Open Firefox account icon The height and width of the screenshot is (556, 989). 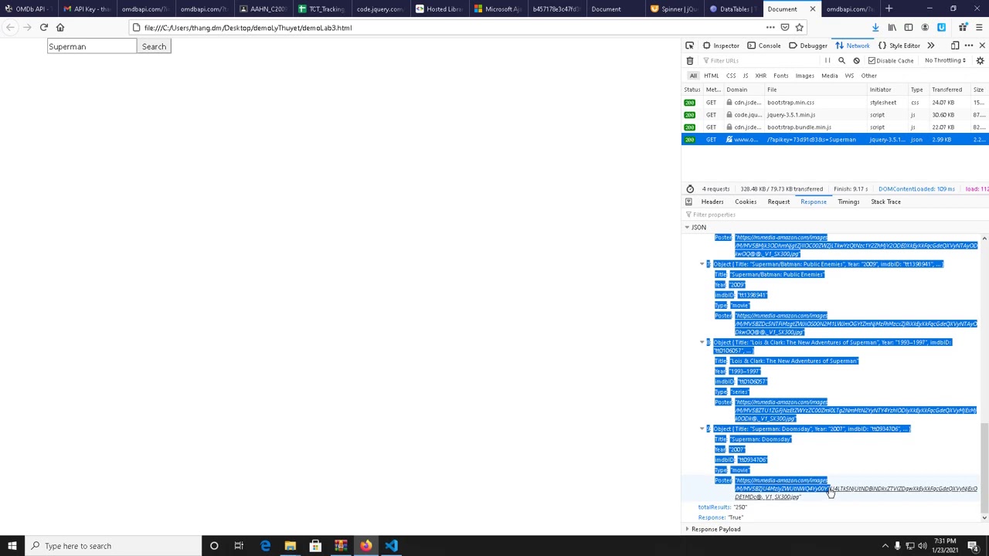(x=925, y=28)
